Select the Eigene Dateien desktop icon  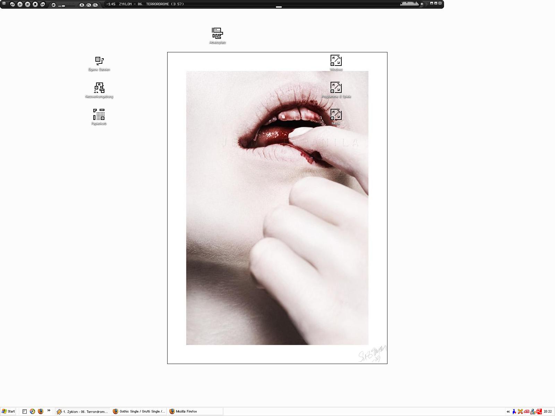99,61
